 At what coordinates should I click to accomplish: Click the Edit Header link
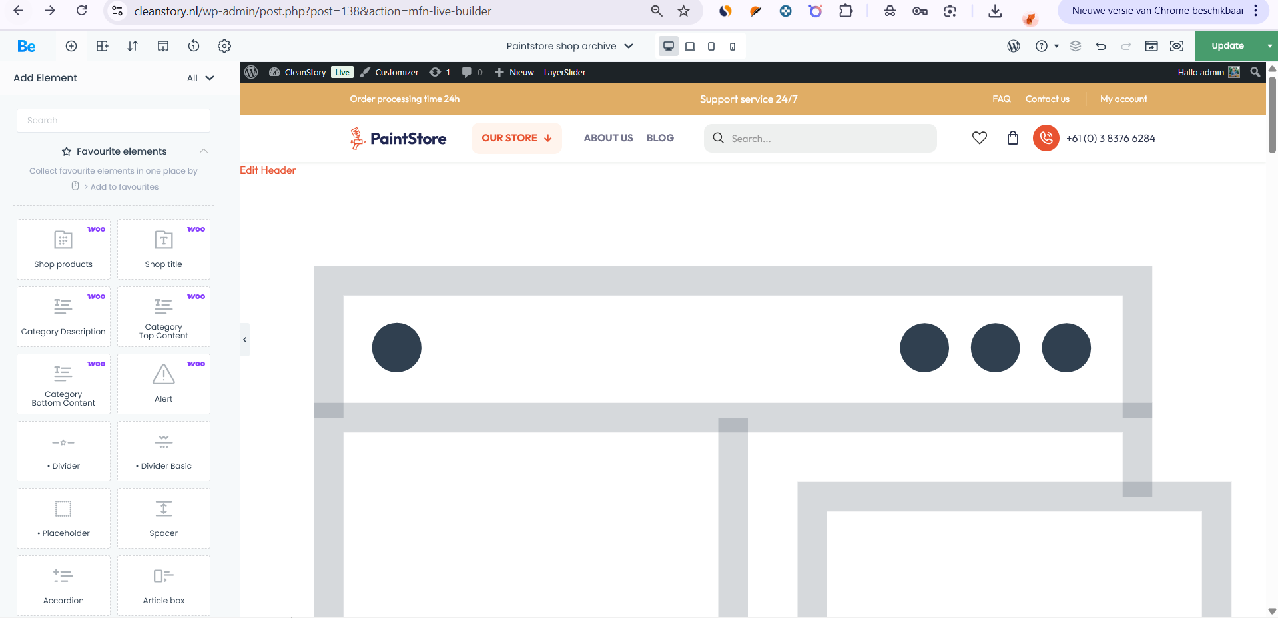coord(268,170)
